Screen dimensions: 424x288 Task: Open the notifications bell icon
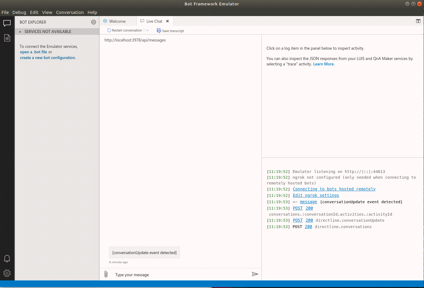(x=7, y=258)
